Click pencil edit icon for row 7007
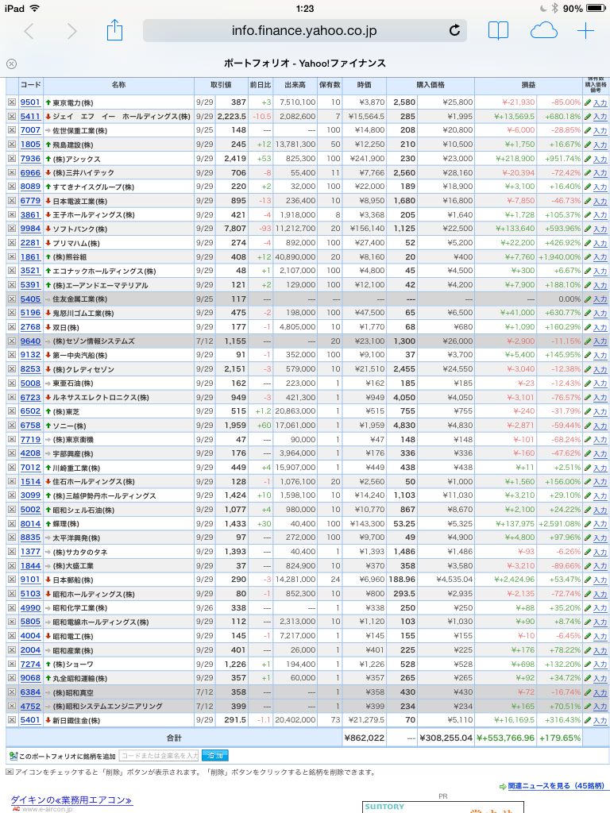The image size is (610, 813). pyautogui.click(x=588, y=131)
